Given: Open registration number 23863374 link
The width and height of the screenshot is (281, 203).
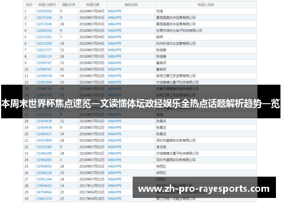Looking at the screenshot, I should coord(44,199).
